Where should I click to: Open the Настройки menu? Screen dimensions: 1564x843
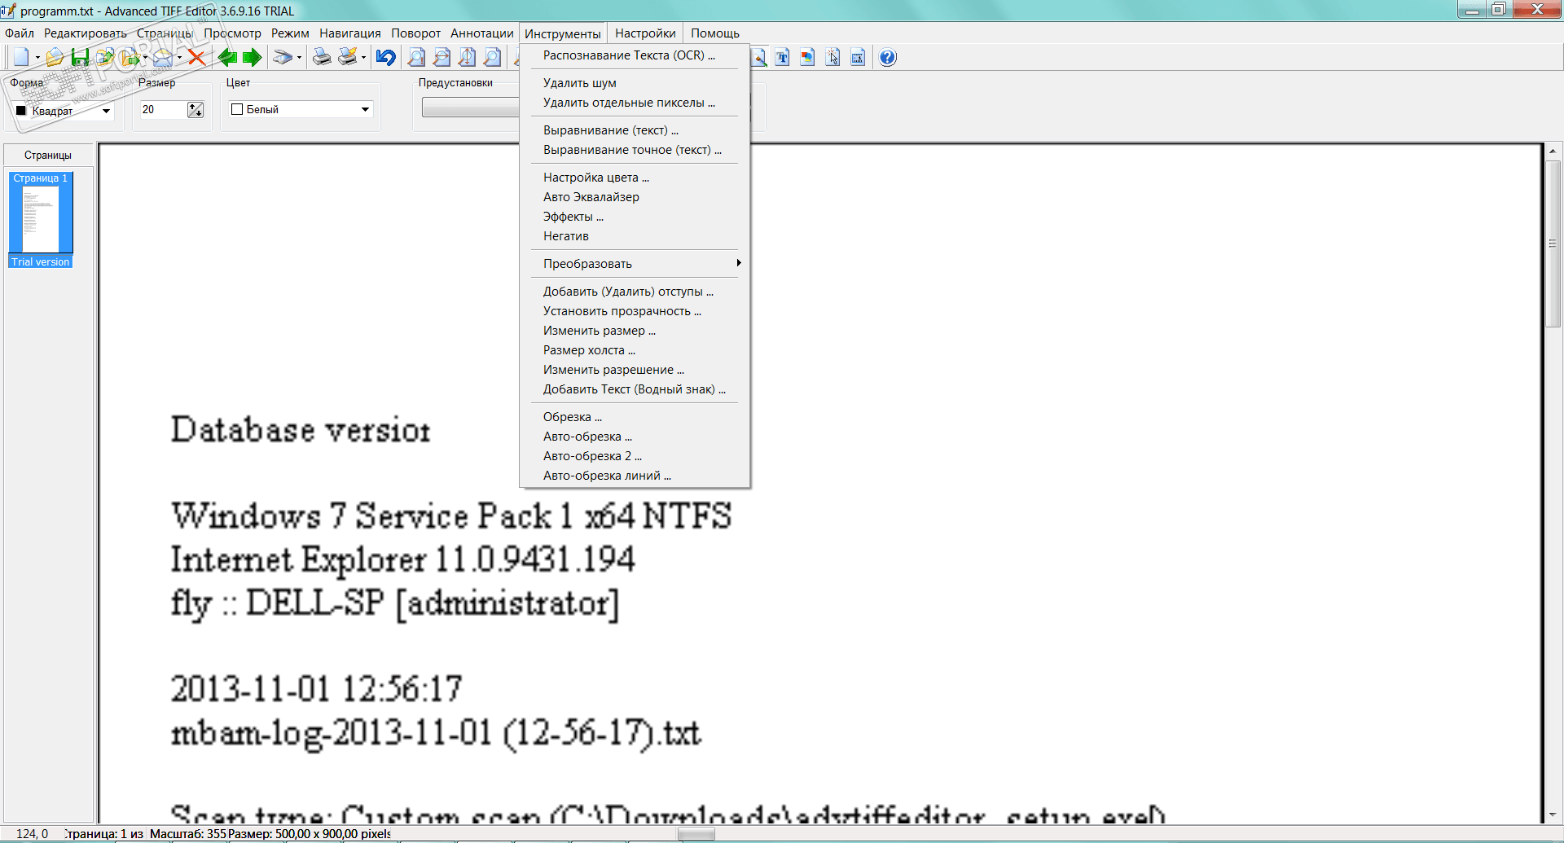click(x=645, y=33)
